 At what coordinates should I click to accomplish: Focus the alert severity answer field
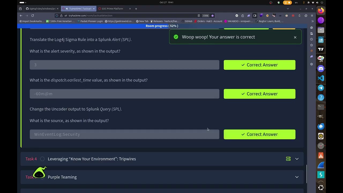click(x=124, y=65)
